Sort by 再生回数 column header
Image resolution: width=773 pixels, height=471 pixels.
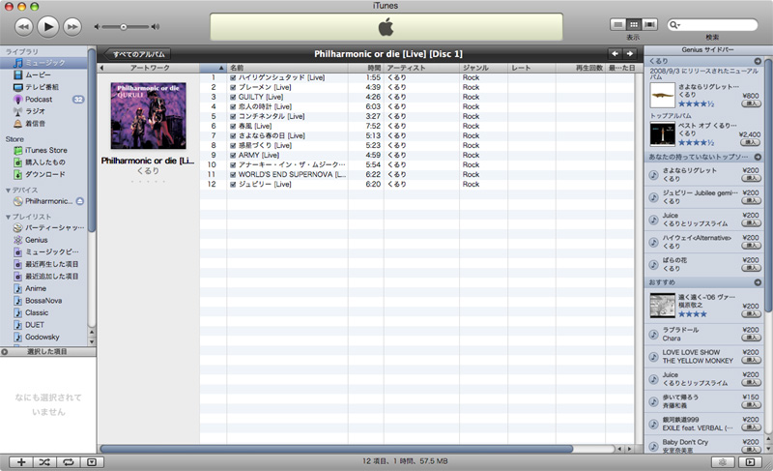coord(581,68)
